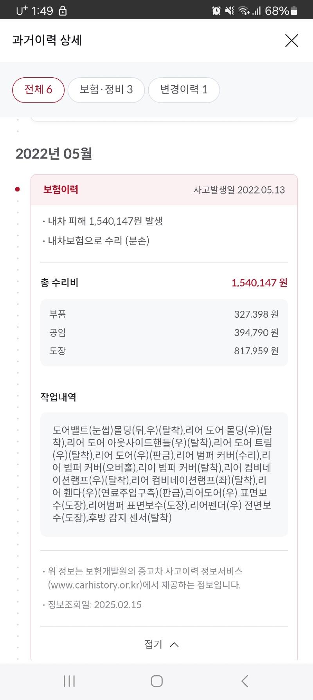The width and height of the screenshot is (313, 700).
Task: Tap the lock icon beside the clock
Action: (x=63, y=11)
